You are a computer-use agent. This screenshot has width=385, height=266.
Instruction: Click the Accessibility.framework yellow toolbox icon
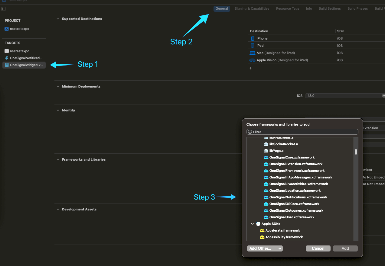pyautogui.click(x=262, y=237)
